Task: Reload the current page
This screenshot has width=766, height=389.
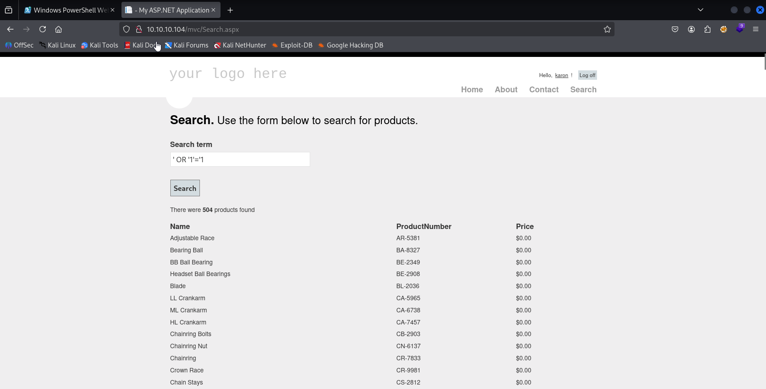Action: (x=43, y=29)
